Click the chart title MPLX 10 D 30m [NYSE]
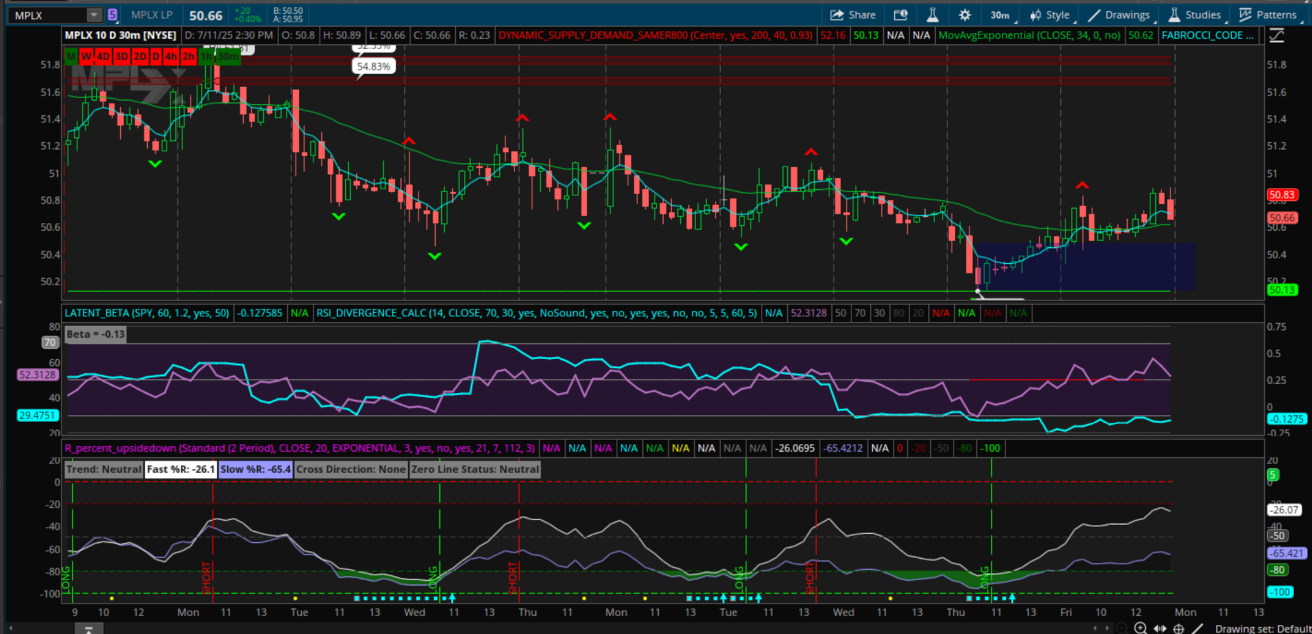Viewport: 1312px width, 634px height. (121, 35)
